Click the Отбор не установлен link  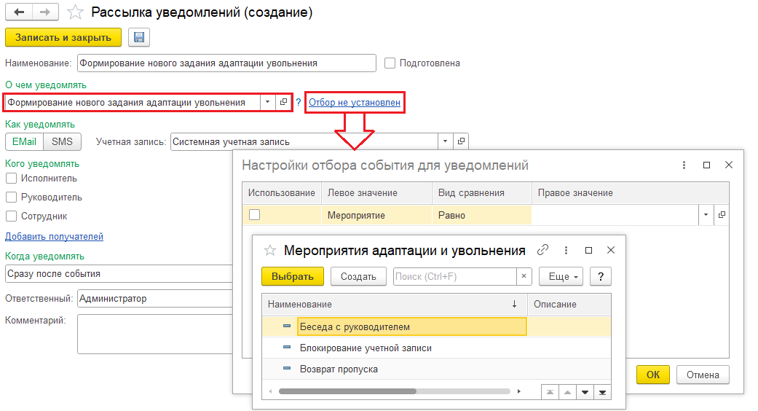354,103
